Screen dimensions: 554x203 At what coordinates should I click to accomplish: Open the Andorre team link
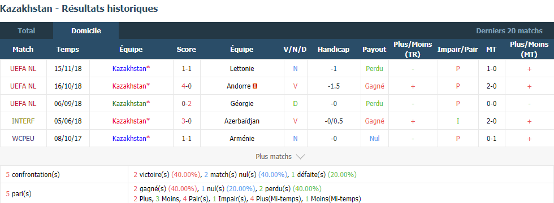239,86
